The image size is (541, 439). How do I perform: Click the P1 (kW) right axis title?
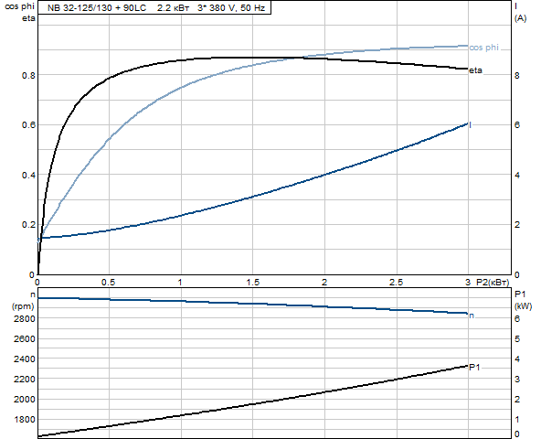[x=523, y=300]
